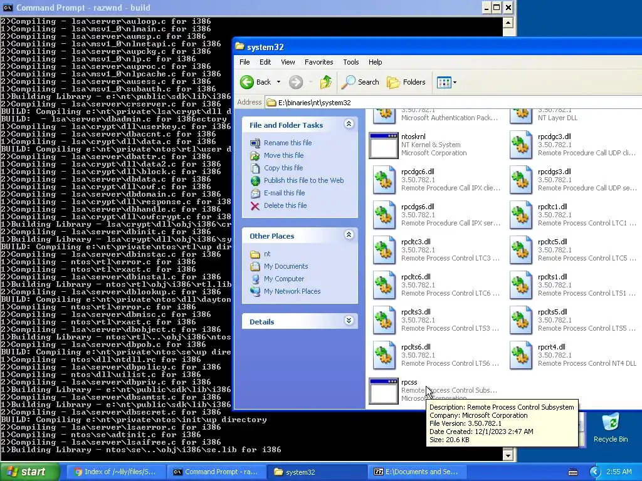
Task: Click the Forward arrow icon in Explorer
Action: [x=296, y=82]
